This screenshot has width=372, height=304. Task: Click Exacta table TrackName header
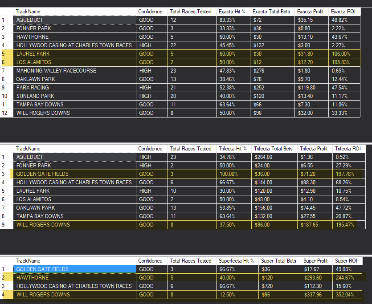pyautogui.click(x=74, y=12)
